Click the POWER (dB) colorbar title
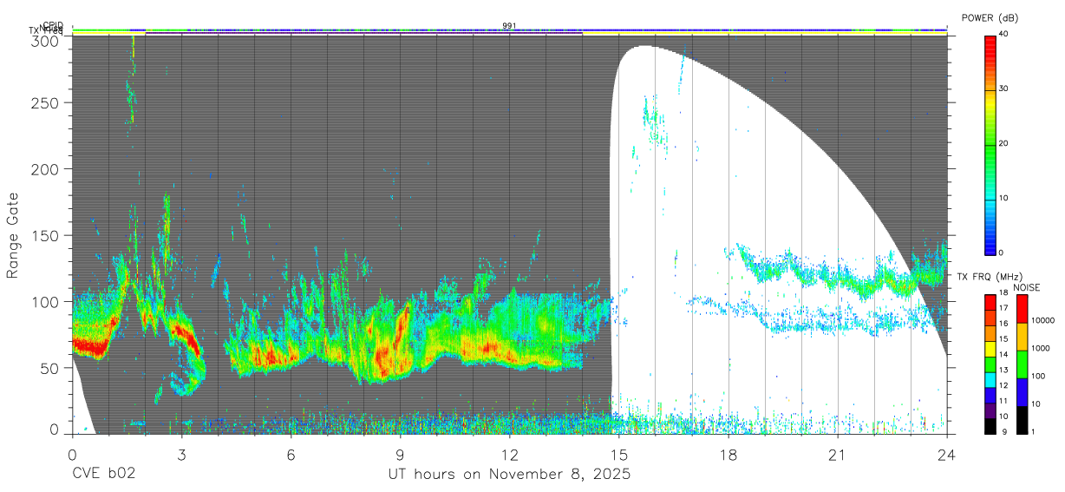1065x492 pixels. (x=990, y=17)
